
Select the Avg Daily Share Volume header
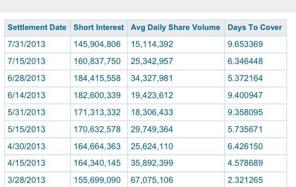(175, 28)
